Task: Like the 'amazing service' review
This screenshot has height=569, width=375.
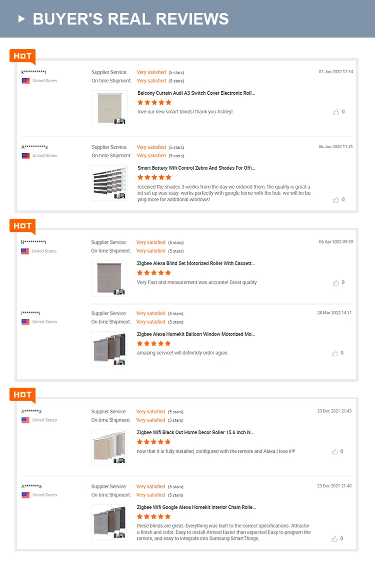Action: point(335,353)
